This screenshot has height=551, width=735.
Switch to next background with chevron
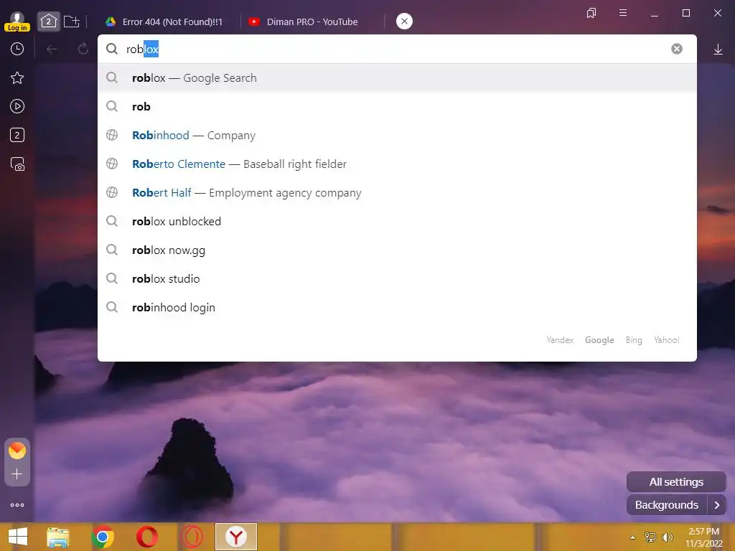point(717,504)
